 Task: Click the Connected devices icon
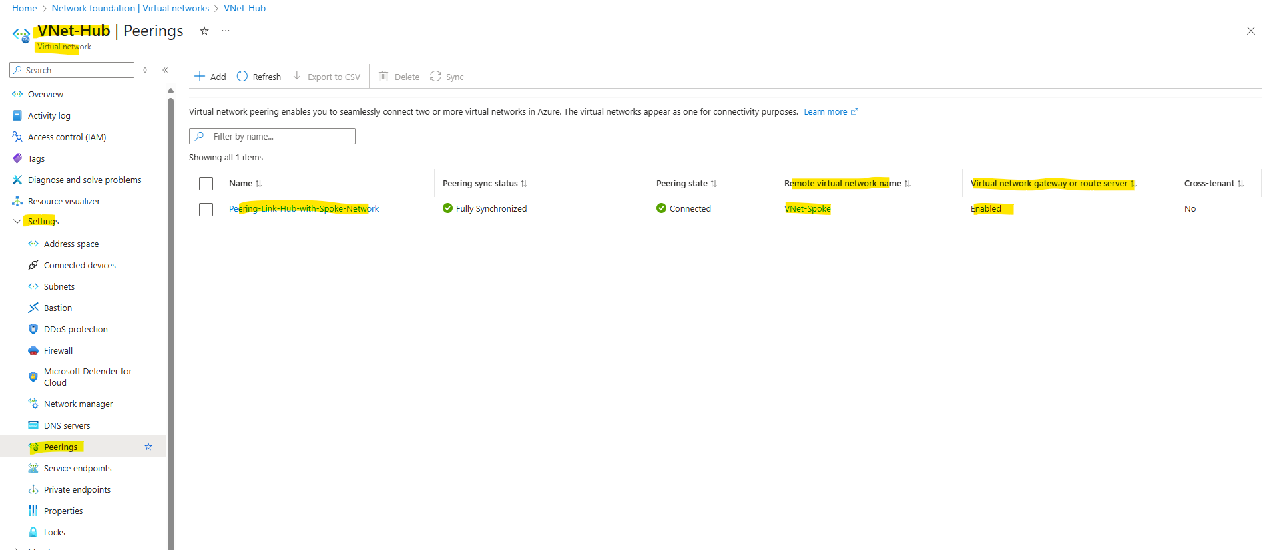click(x=33, y=265)
